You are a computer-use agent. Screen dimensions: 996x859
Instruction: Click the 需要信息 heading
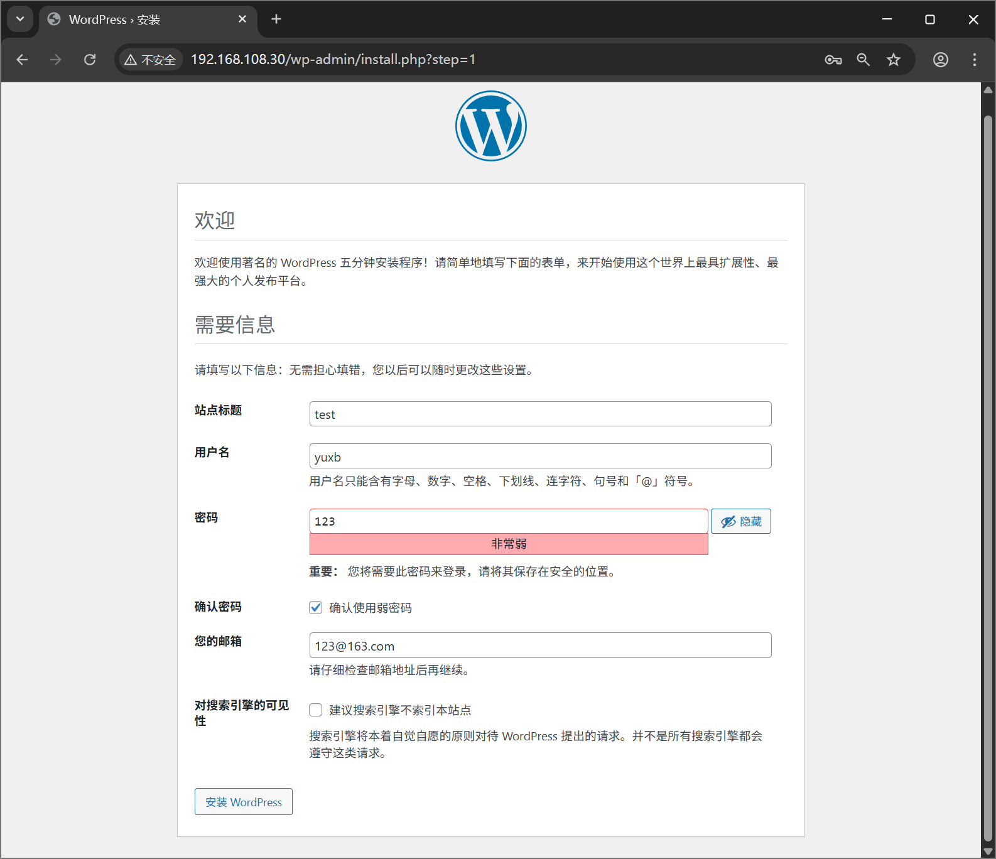235,325
